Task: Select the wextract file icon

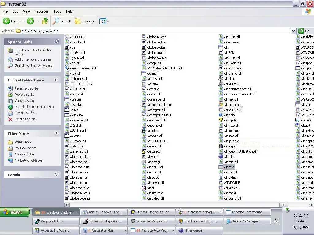Action: [144, 151]
